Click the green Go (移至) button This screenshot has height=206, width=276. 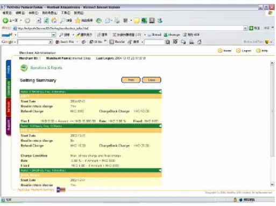[254, 28]
